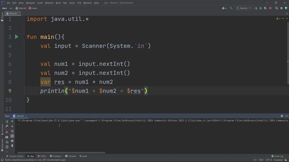Click the yellow warning indicator in editor
The height and width of the screenshot is (162, 289).
tap(278, 19)
